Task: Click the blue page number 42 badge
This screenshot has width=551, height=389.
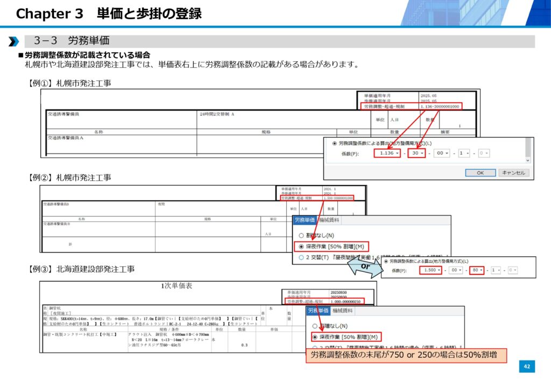Action: [527, 366]
